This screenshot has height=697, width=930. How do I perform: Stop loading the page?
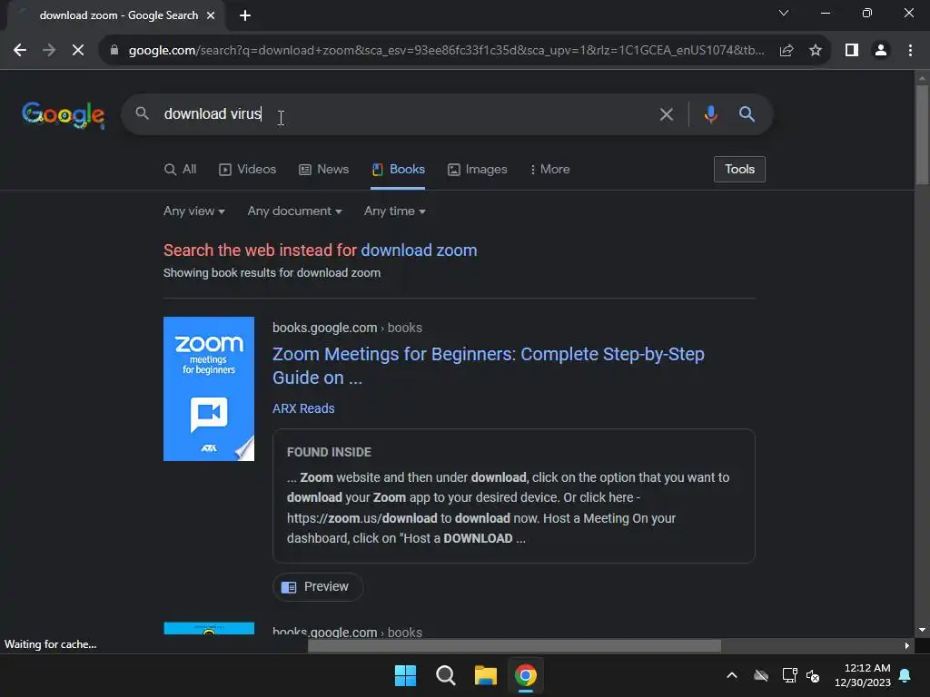coord(78,51)
